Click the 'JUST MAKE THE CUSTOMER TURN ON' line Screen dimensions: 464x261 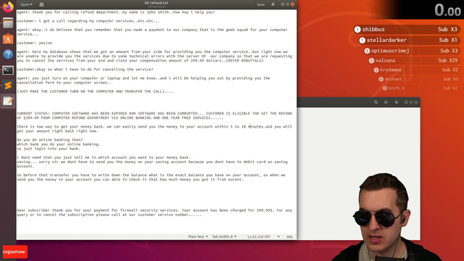95,91
